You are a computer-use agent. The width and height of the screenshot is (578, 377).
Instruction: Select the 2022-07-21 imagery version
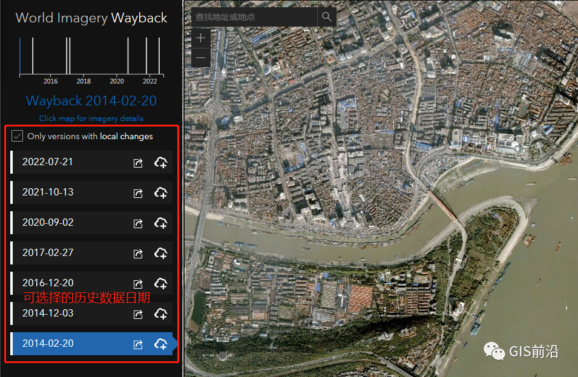(x=91, y=162)
